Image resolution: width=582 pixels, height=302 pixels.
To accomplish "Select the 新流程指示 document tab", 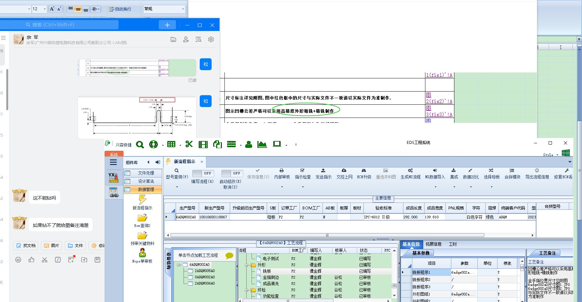I will [185, 162].
